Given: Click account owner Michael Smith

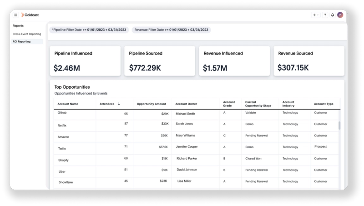Looking at the screenshot, I should (185, 114).
